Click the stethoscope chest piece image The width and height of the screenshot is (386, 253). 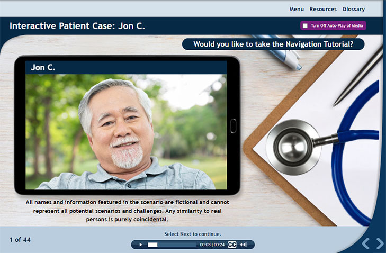(x=293, y=147)
